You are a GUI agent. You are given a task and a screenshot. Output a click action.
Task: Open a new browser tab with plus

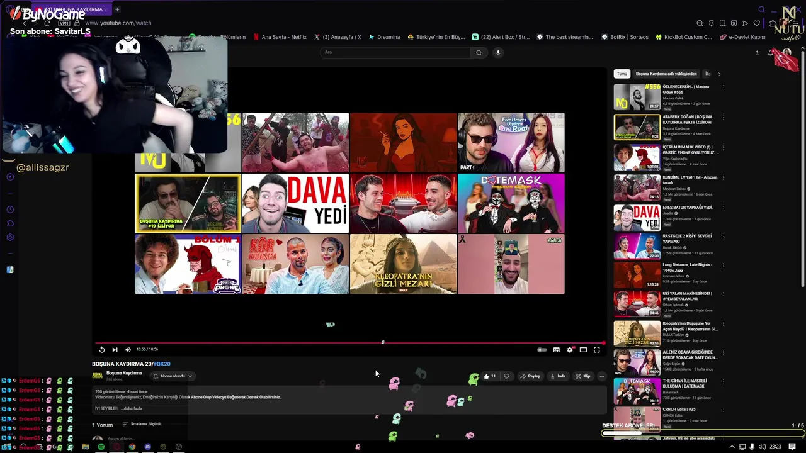coord(117,9)
